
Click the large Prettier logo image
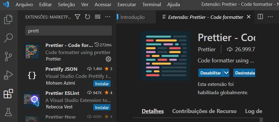pos(166,56)
